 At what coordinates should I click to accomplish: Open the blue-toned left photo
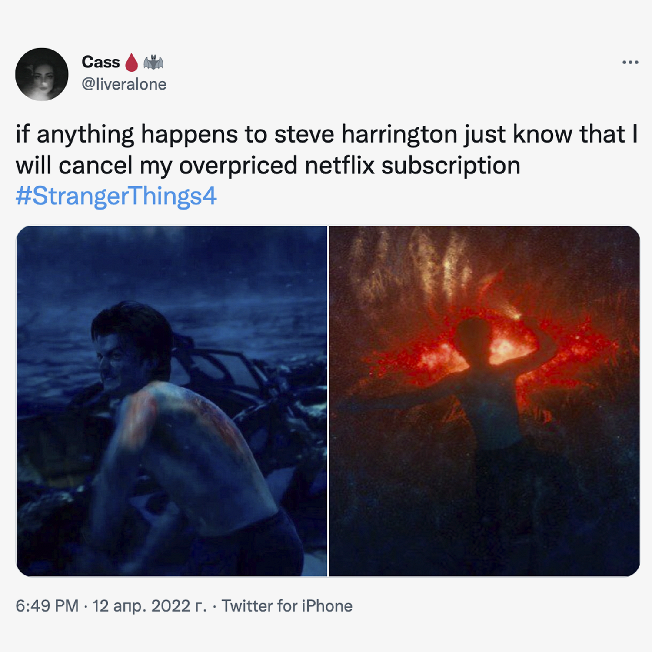[x=172, y=401]
